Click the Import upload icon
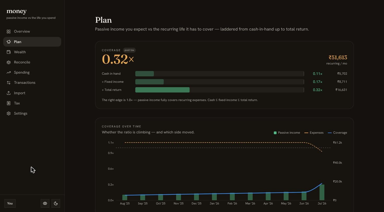 9,93
